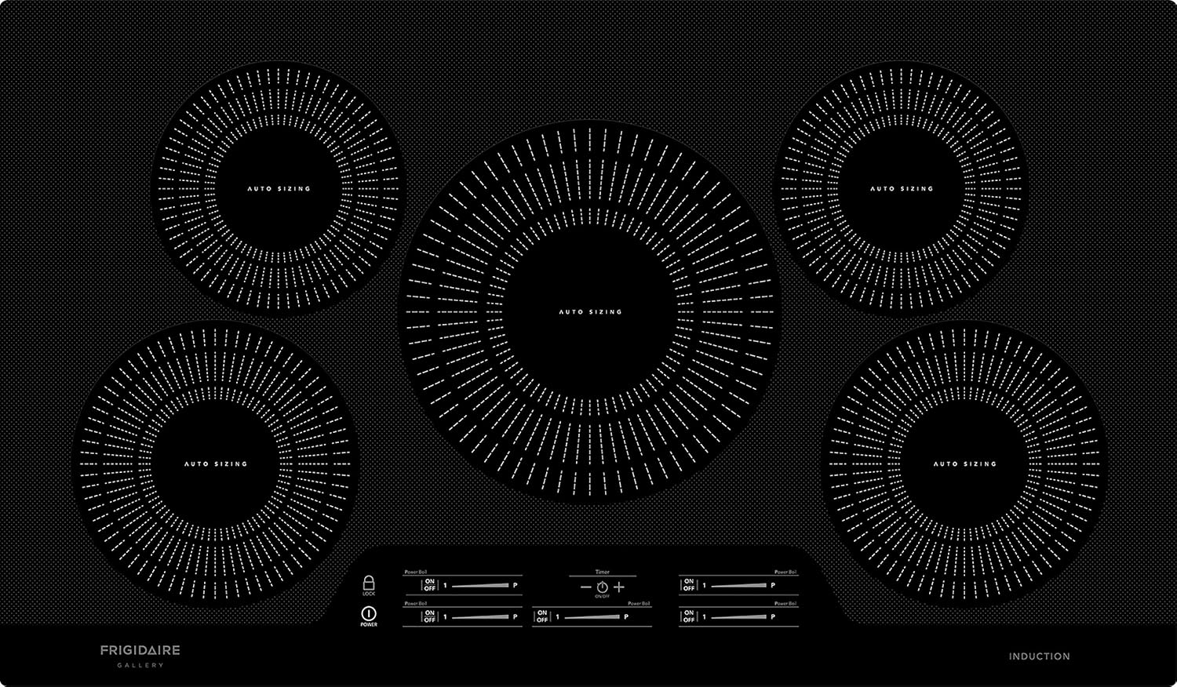The height and width of the screenshot is (687, 1177).
Task: Set heat on the center power slider bar
Action: coord(592,617)
